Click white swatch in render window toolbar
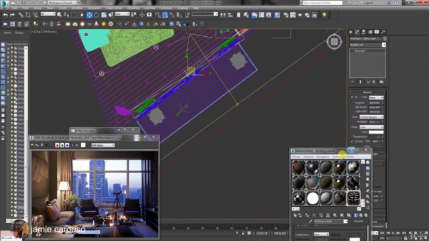429x241 pixels. coord(83,145)
